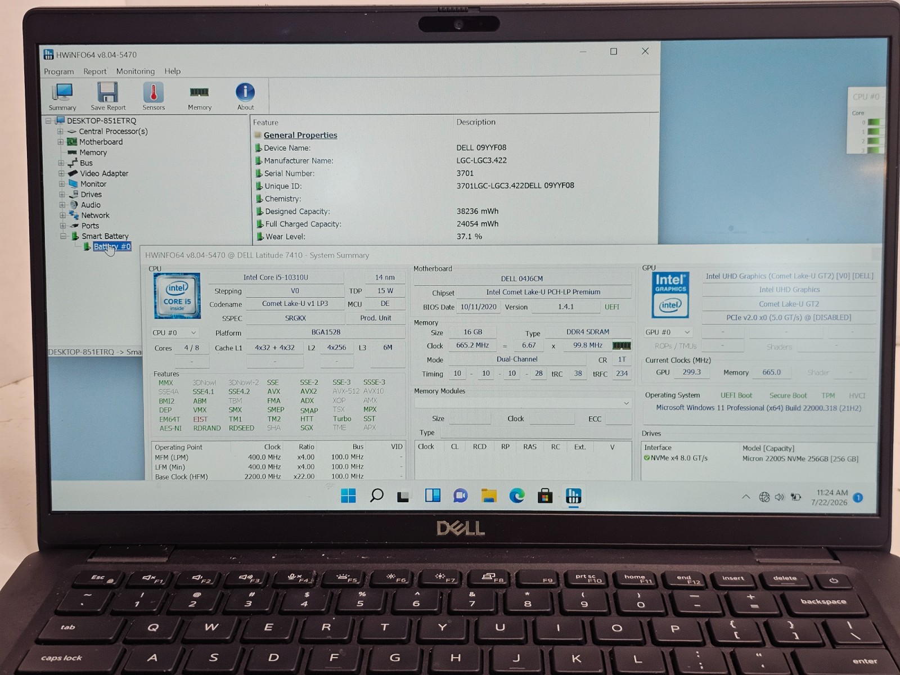Expand the Motherboard tree node
Image resolution: width=900 pixels, height=675 pixels.
coord(60,142)
